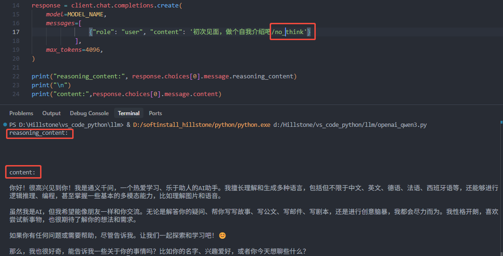503x256 pixels.
Task: Open the Debug Console tab
Action: tap(89, 113)
